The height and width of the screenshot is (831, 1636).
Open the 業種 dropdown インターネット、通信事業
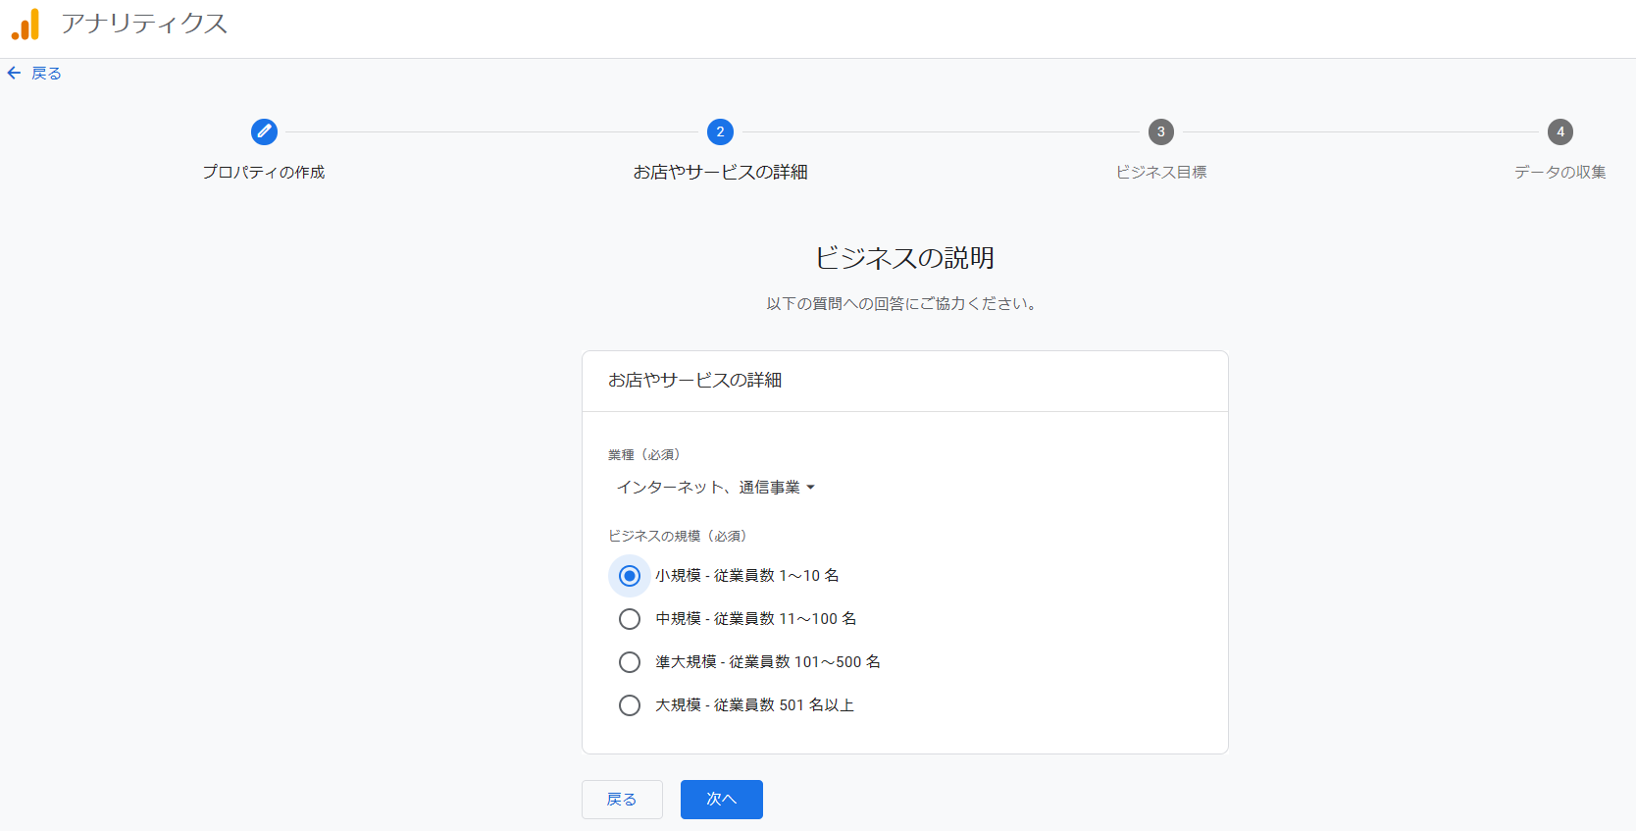pyautogui.click(x=715, y=487)
